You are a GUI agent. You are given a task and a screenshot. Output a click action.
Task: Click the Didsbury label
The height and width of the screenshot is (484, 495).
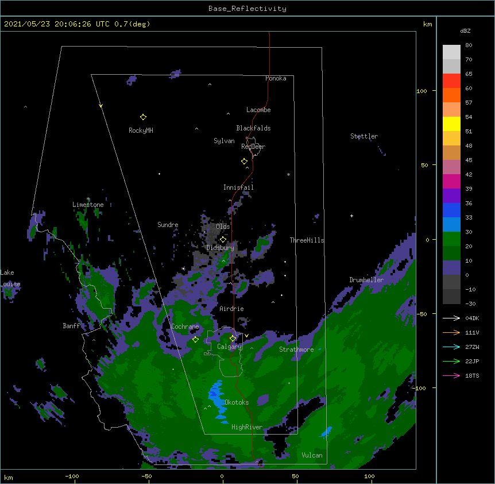(221, 248)
